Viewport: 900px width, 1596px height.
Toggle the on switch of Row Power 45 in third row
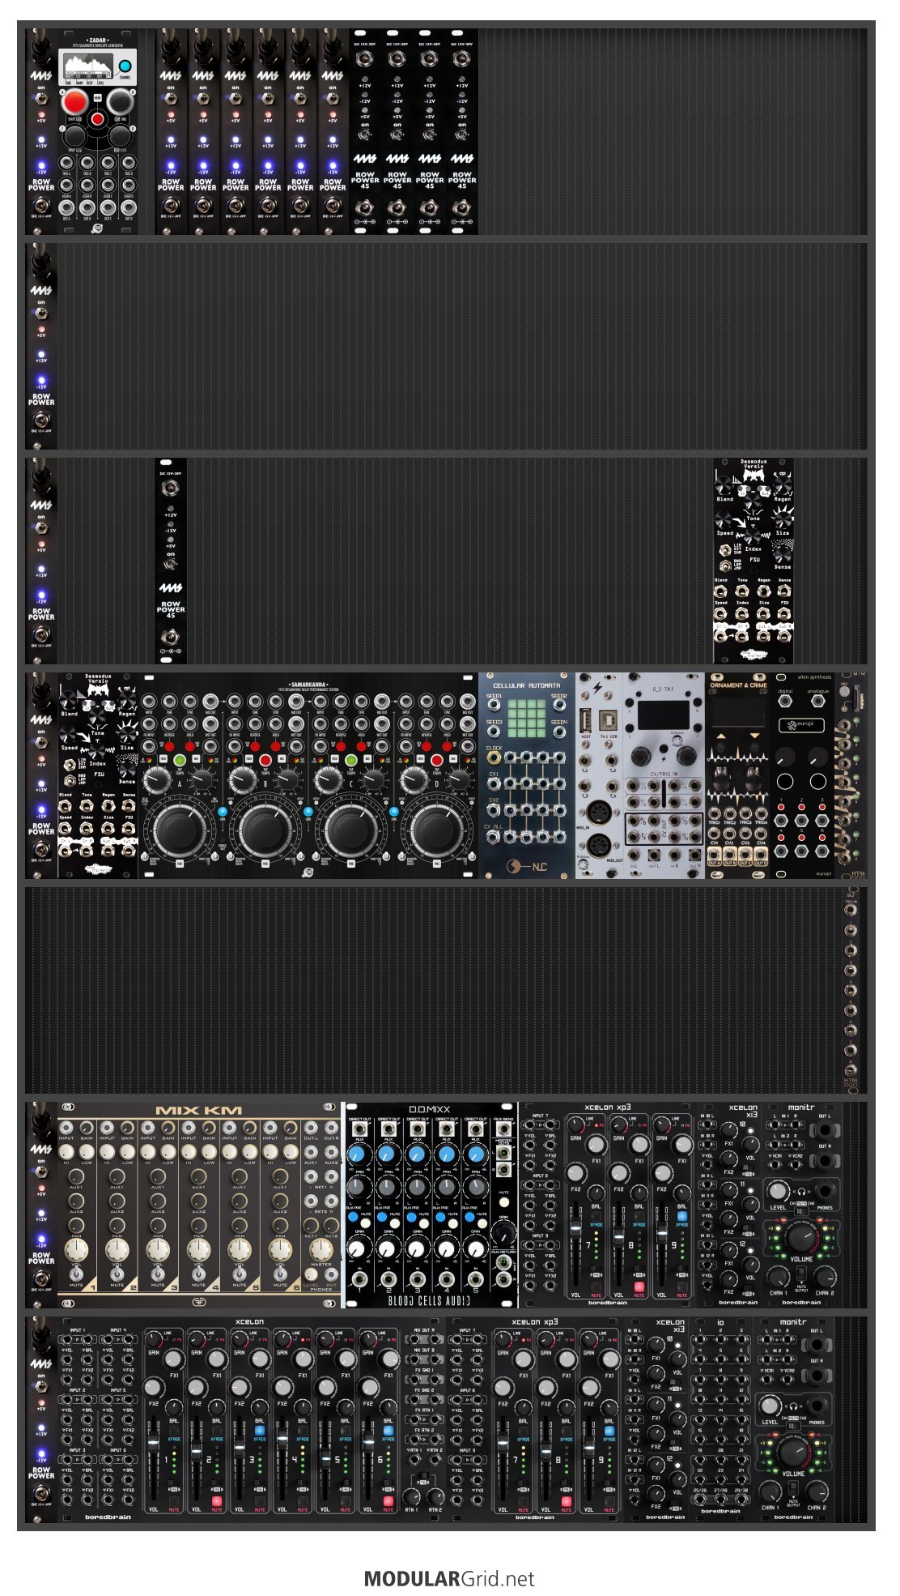pos(171,564)
